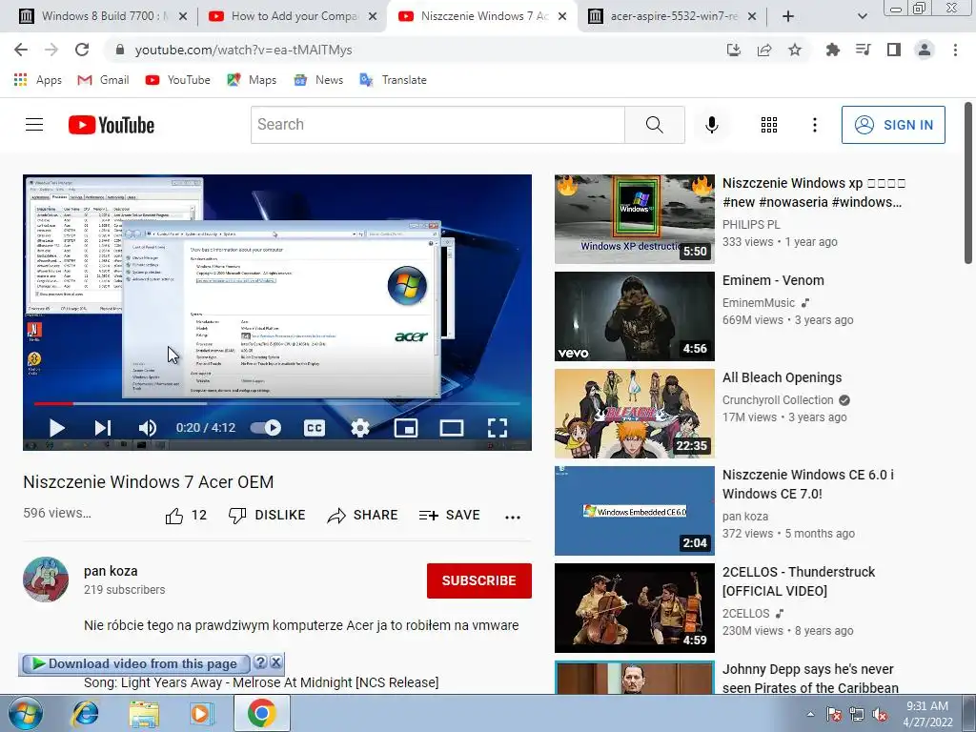Launch Internet Explorer from taskbar
The image size is (976, 732).
coord(86,714)
